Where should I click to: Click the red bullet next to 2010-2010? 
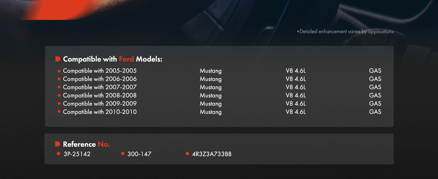(59, 112)
